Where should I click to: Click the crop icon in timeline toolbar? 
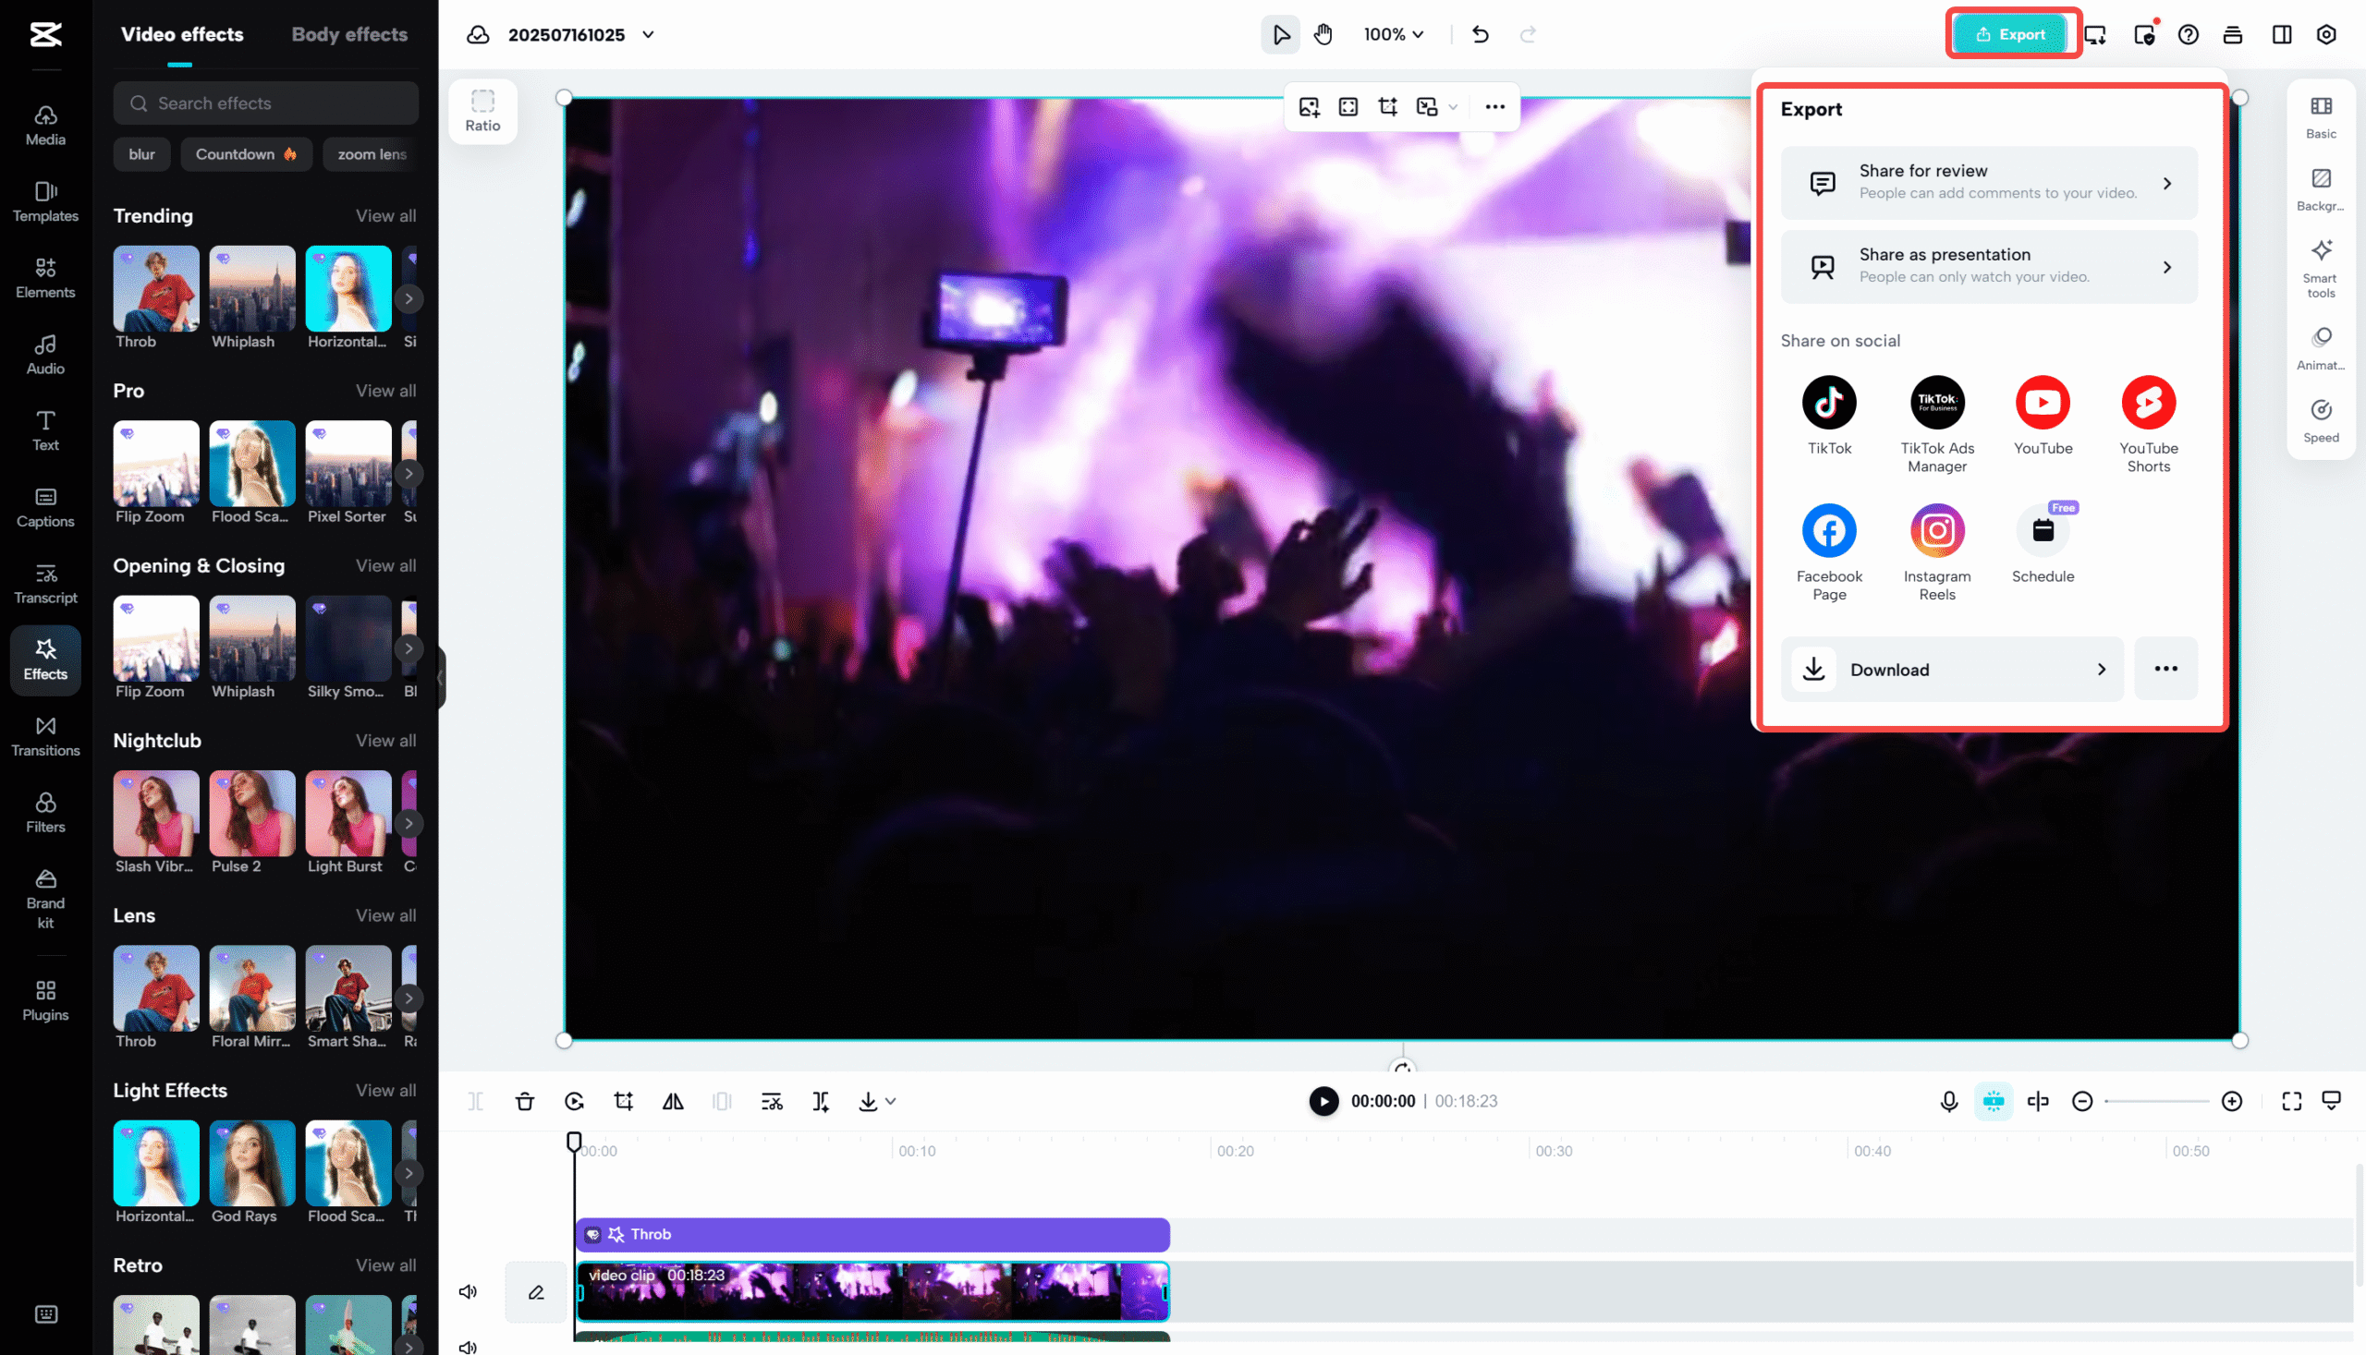click(x=624, y=1101)
